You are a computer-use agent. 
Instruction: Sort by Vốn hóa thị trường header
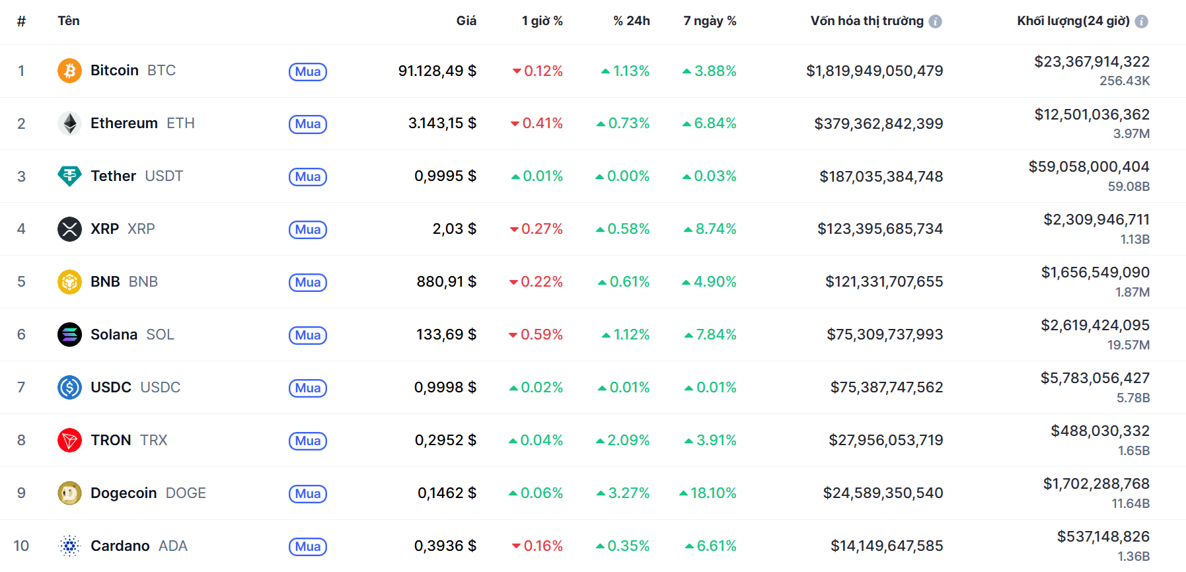tap(867, 21)
